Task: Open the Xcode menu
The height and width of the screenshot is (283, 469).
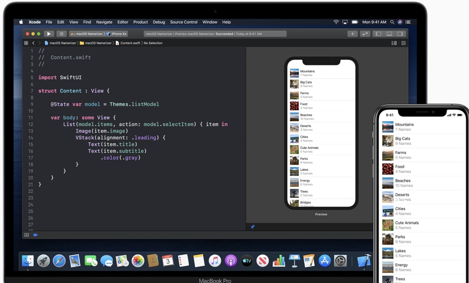Action: [x=35, y=22]
